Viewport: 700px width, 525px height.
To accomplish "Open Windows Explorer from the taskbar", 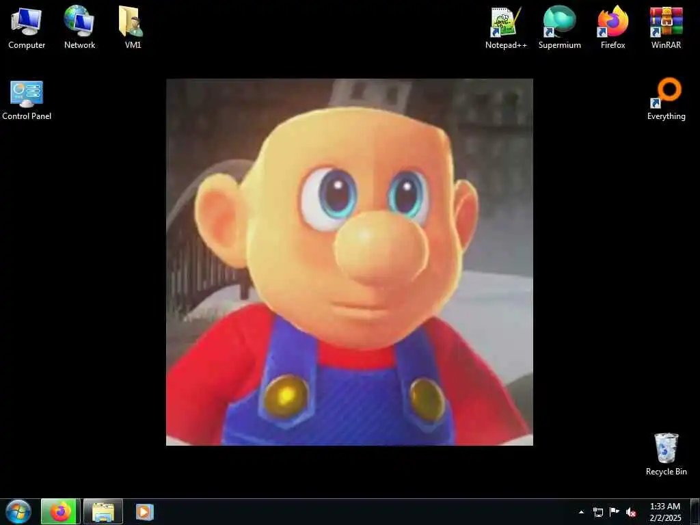I will (103, 511).
